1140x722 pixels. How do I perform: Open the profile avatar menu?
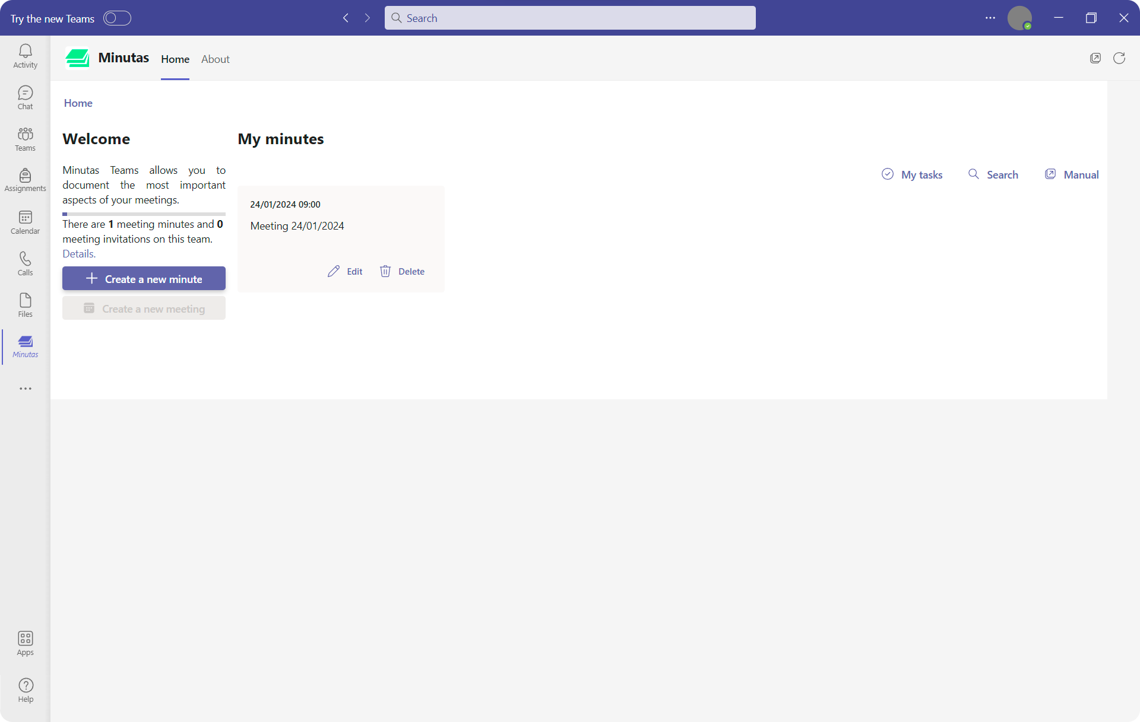[x=1019, y=18]
